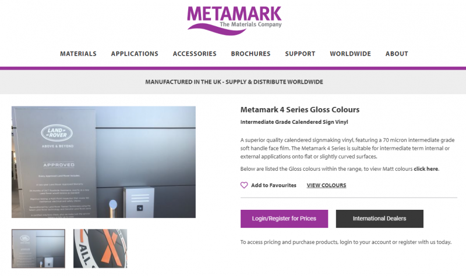Open the Materials menu

(78, 53)
